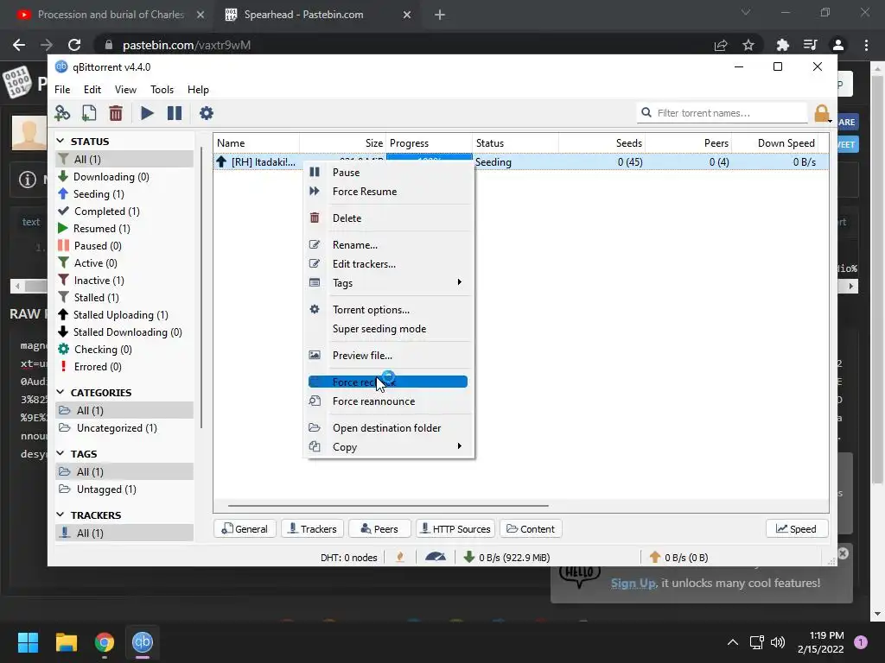Click the share page icon in address bar
This screenshot has width=885, height=663.
coord(721,45)
